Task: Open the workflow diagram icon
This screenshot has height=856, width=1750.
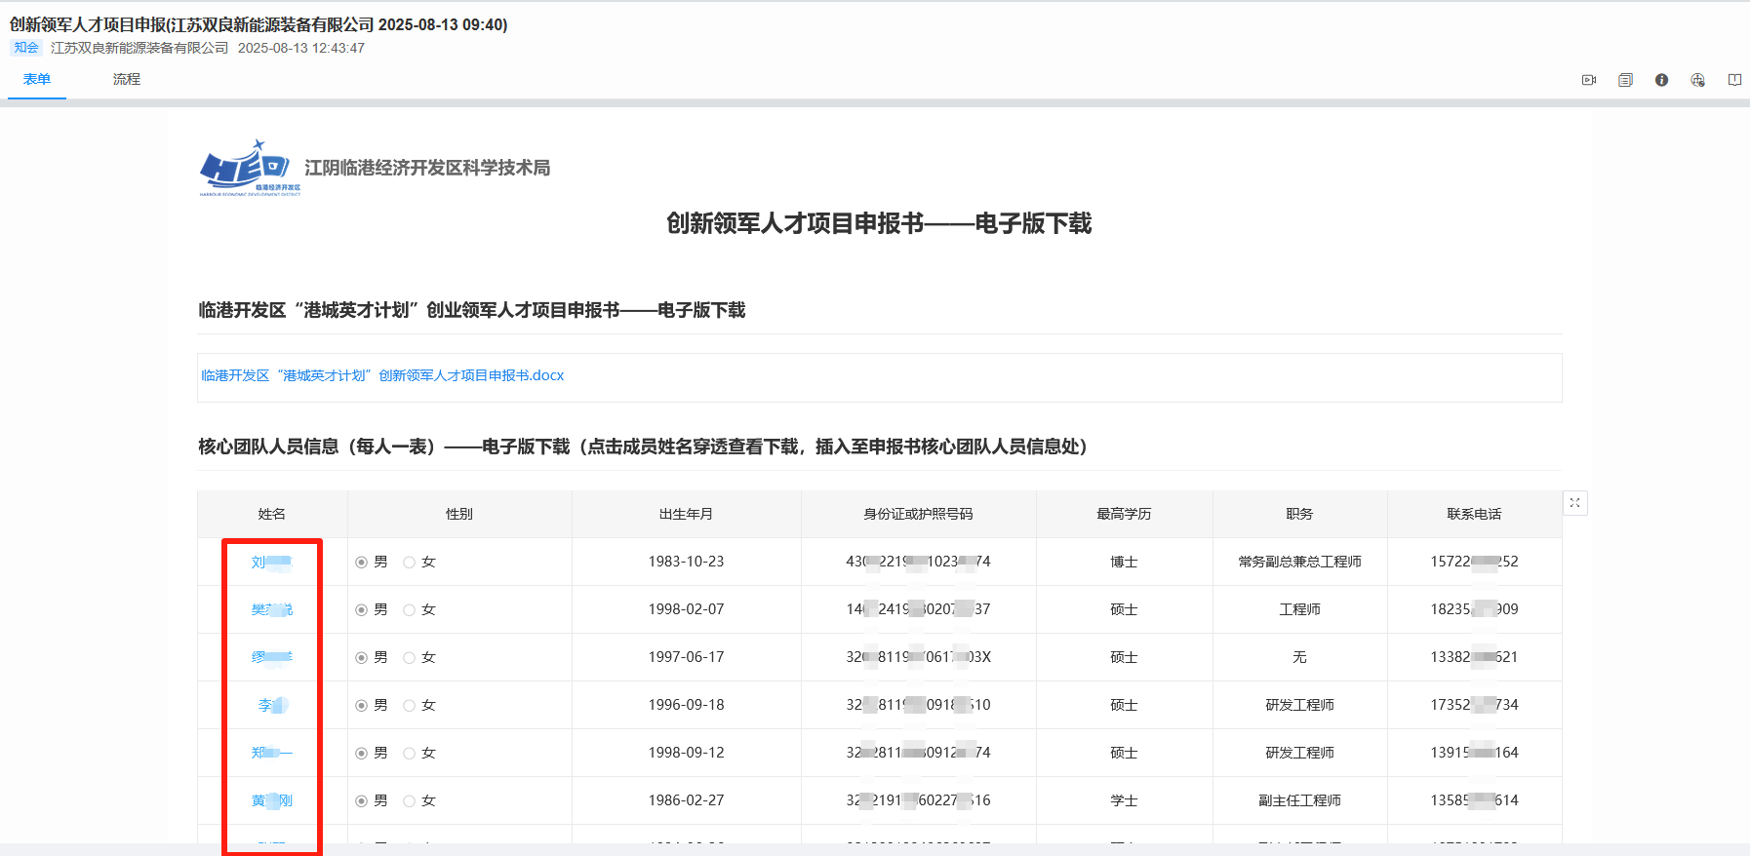Action: pyautogui.click(x=1697, y=80)
